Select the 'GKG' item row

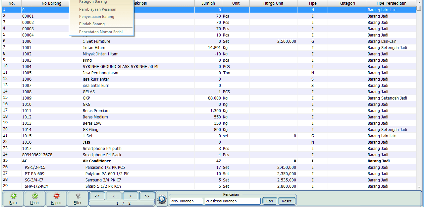209,104
